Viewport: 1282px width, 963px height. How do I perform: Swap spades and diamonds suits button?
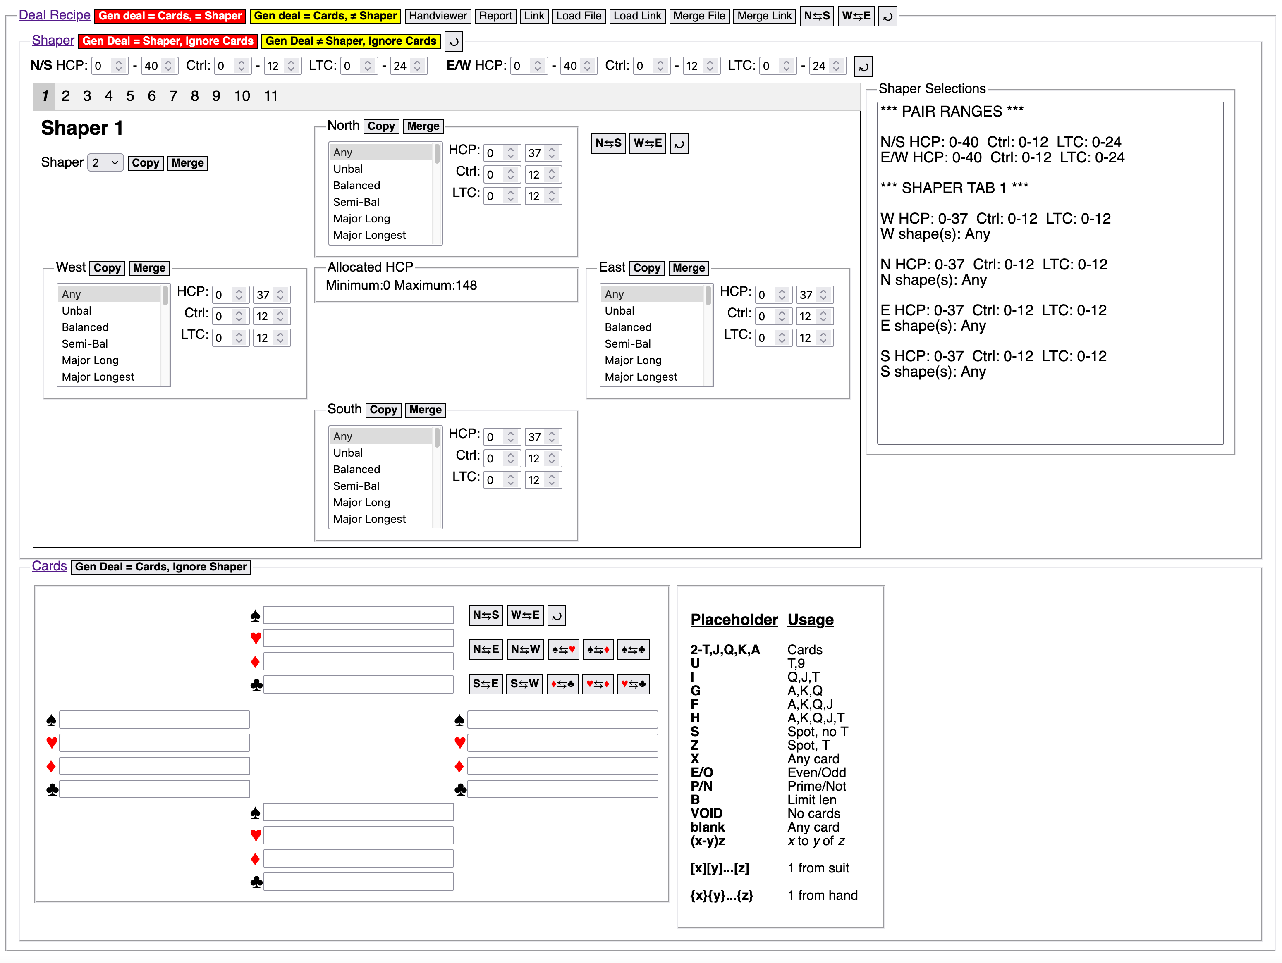click(x=598, y=650)
